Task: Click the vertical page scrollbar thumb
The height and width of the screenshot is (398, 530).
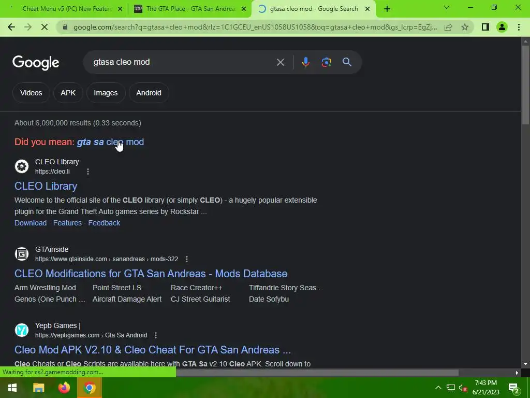Action: click(525, 84)
